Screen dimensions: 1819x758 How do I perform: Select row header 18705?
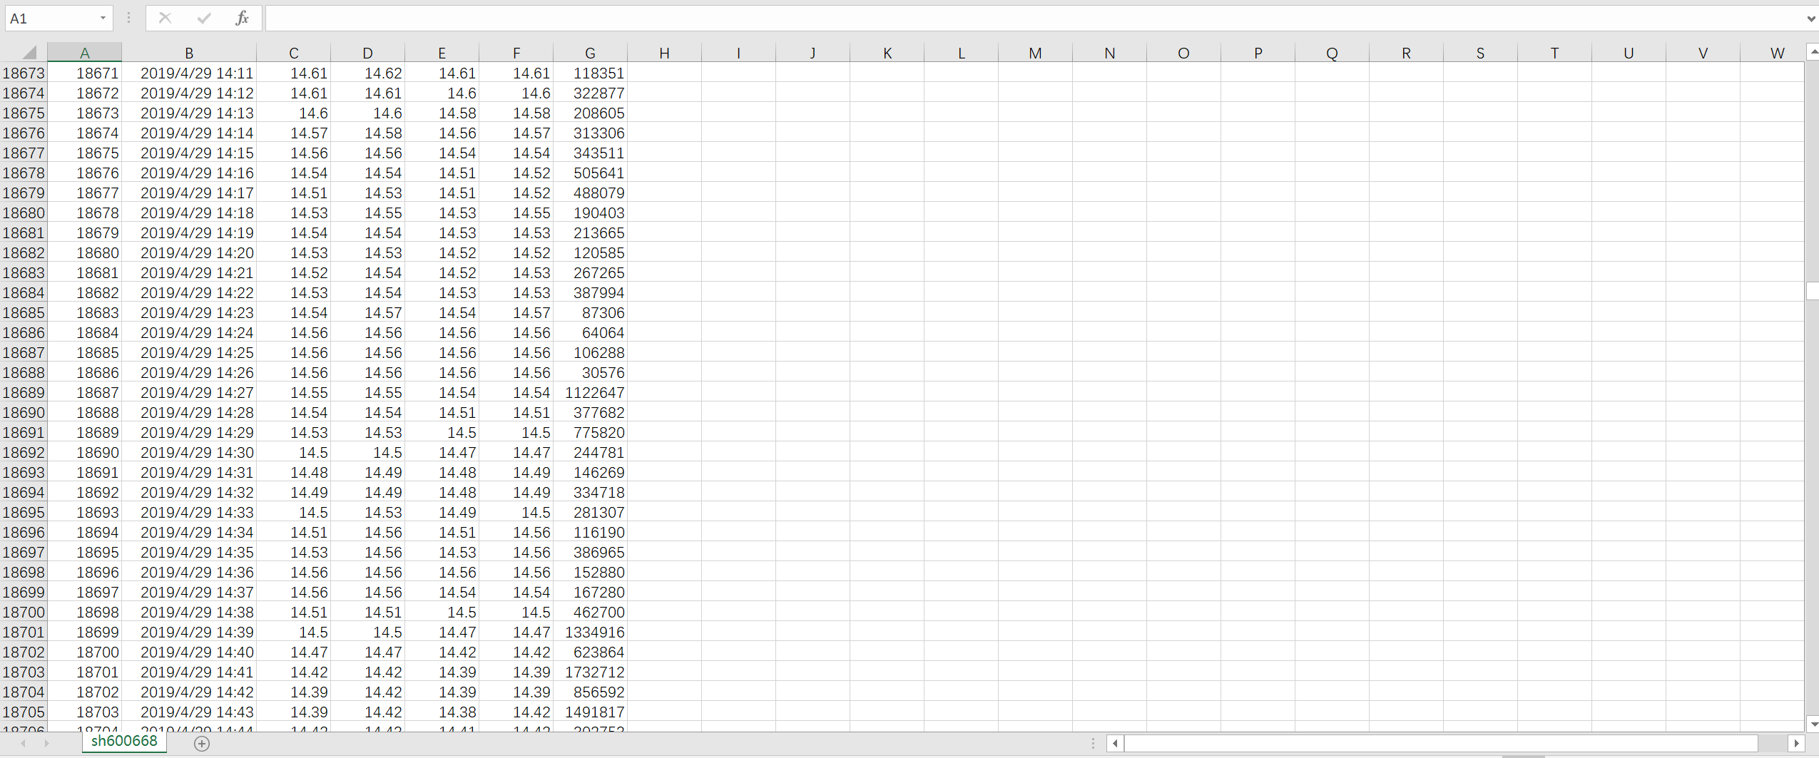tap(24, 712)
